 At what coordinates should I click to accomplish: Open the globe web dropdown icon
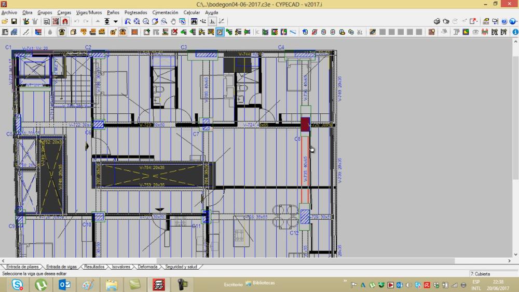point(513,21)
